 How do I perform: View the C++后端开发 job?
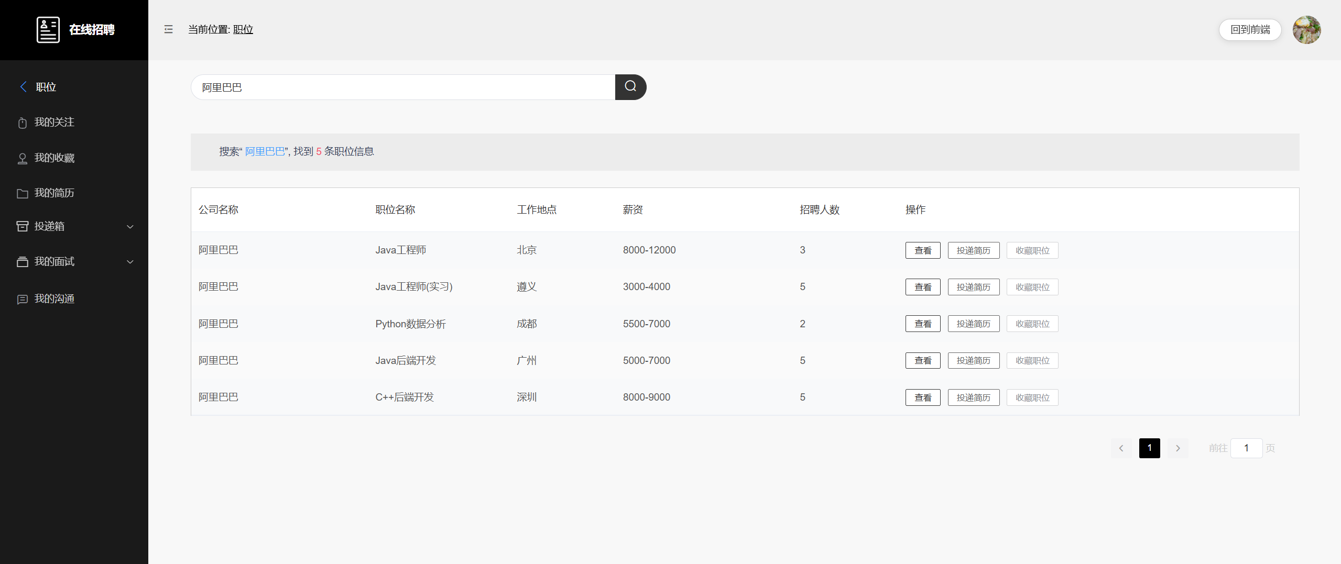point(923,397)
